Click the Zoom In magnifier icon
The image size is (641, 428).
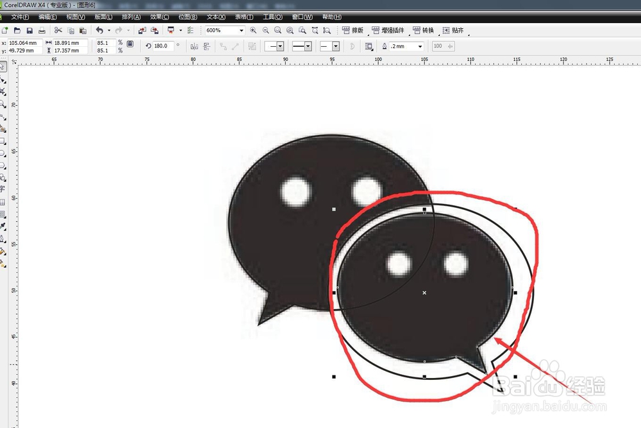click(x=253, y=30)
